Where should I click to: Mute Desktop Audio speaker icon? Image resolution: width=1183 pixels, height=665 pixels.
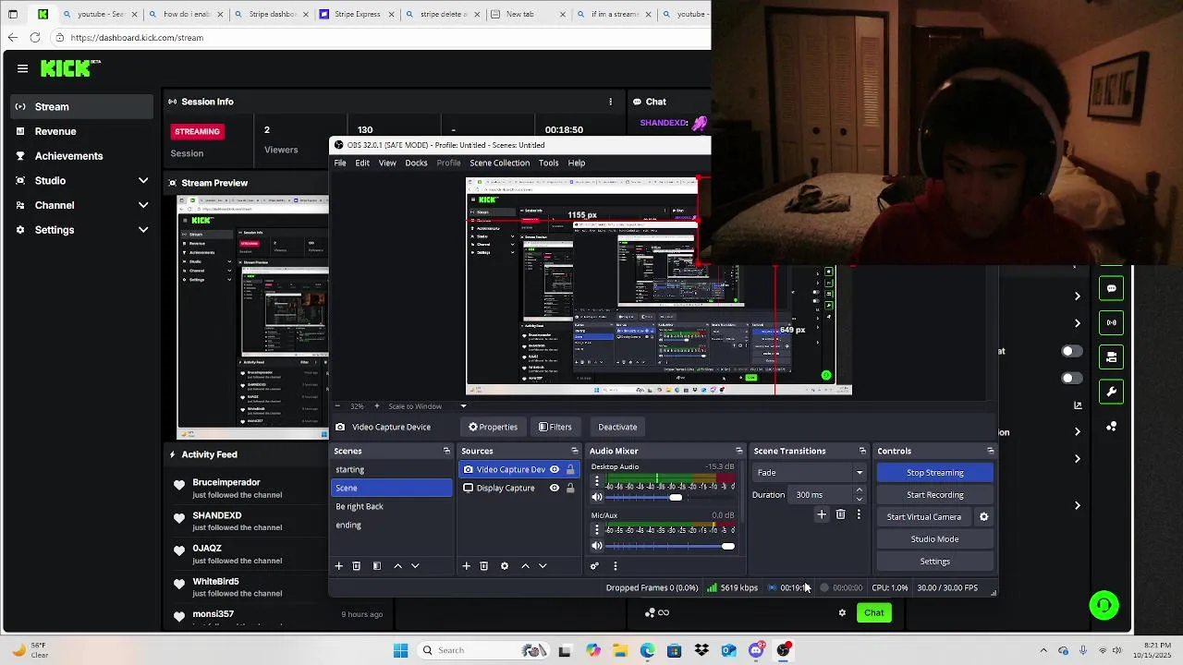point(597,498)
